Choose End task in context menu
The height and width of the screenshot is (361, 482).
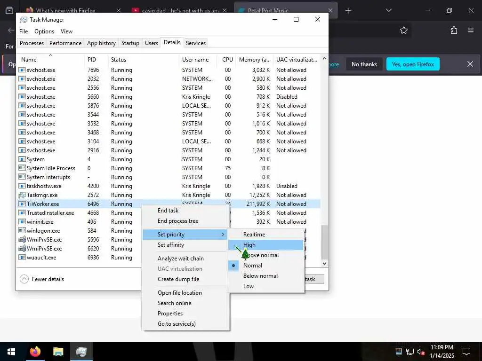tap(185, 211)
